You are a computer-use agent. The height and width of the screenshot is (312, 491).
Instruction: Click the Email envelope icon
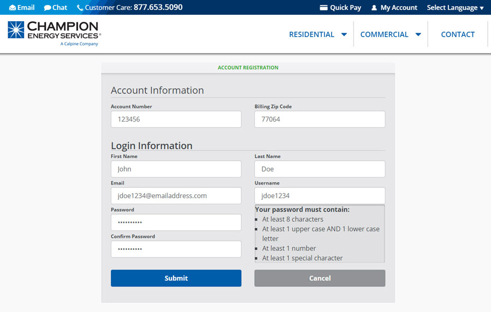[x=13, y=8]
